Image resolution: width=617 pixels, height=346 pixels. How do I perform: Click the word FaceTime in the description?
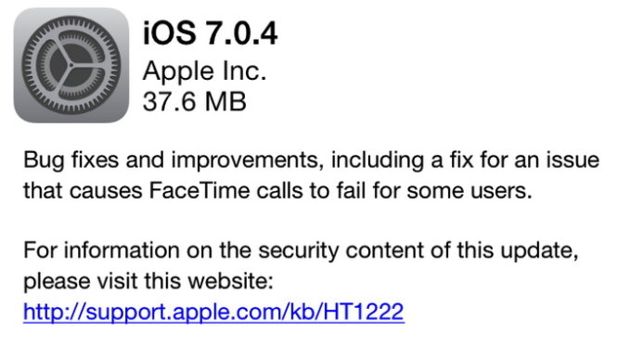click(199, 191)
